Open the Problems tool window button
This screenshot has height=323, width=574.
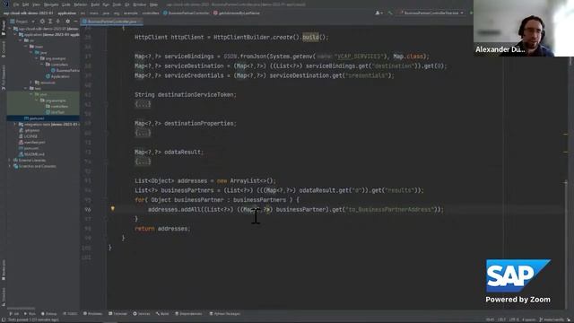pyautogui.click(x=92, y=314)
